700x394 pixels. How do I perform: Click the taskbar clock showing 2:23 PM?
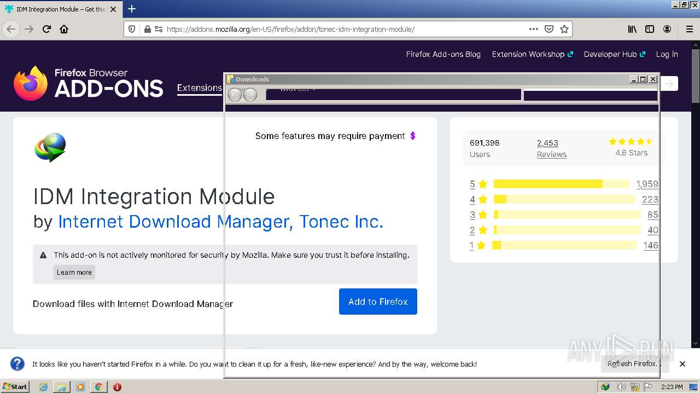(672, 387)
